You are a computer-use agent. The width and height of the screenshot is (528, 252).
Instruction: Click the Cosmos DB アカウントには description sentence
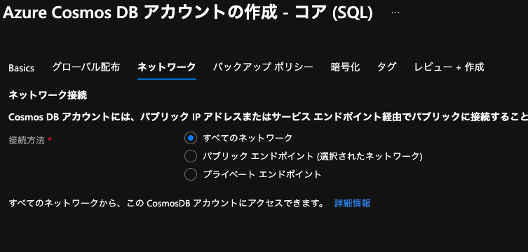click(x=268, y=117)
